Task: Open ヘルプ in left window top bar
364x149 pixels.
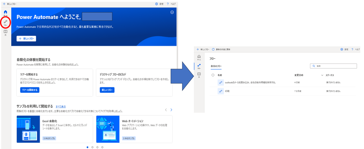Action: click(x=171, y=4)
